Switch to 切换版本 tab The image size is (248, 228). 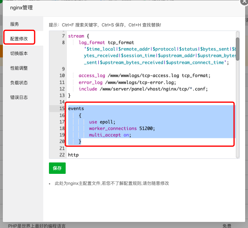point(19,53)
